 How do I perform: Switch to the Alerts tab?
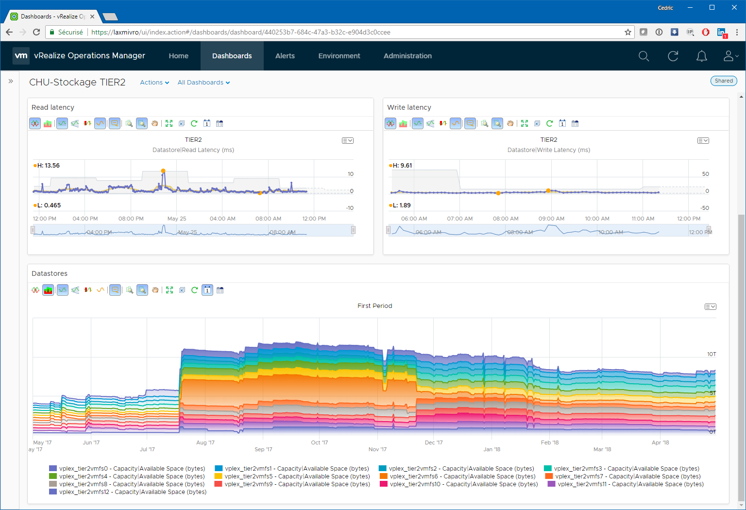tap(285, 56)
